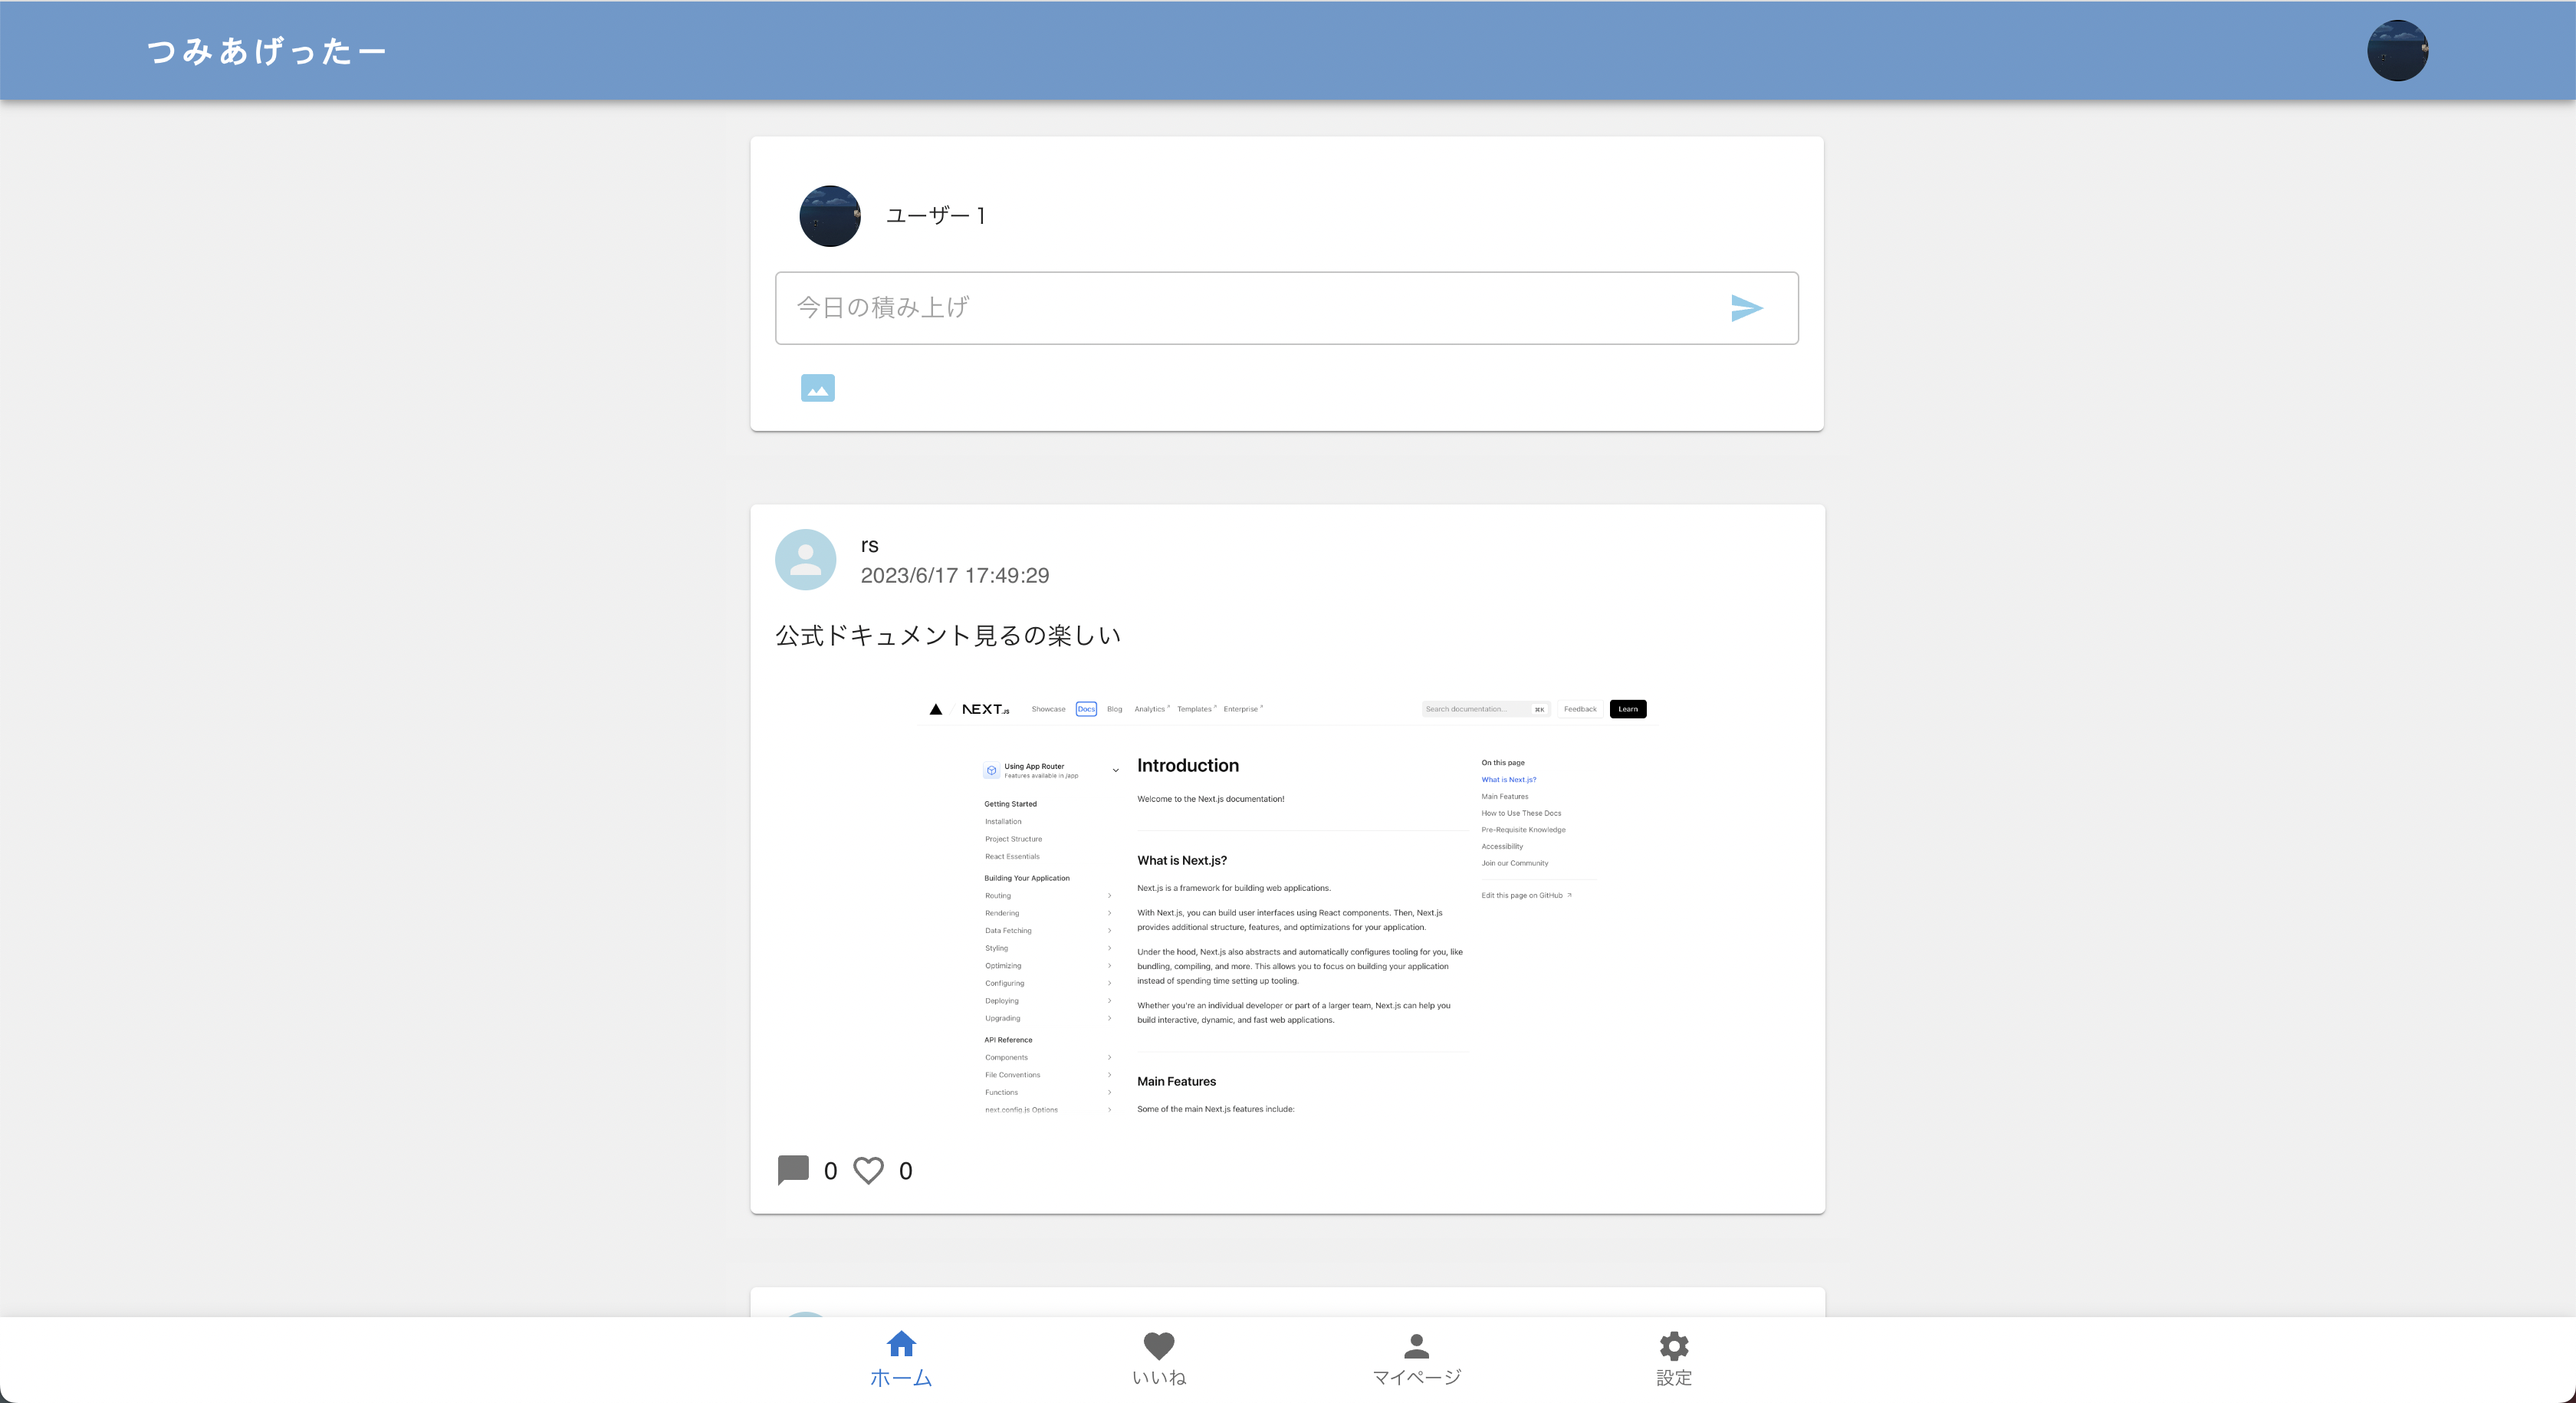Open the マイページ tab

[x=1416, y=1376]
